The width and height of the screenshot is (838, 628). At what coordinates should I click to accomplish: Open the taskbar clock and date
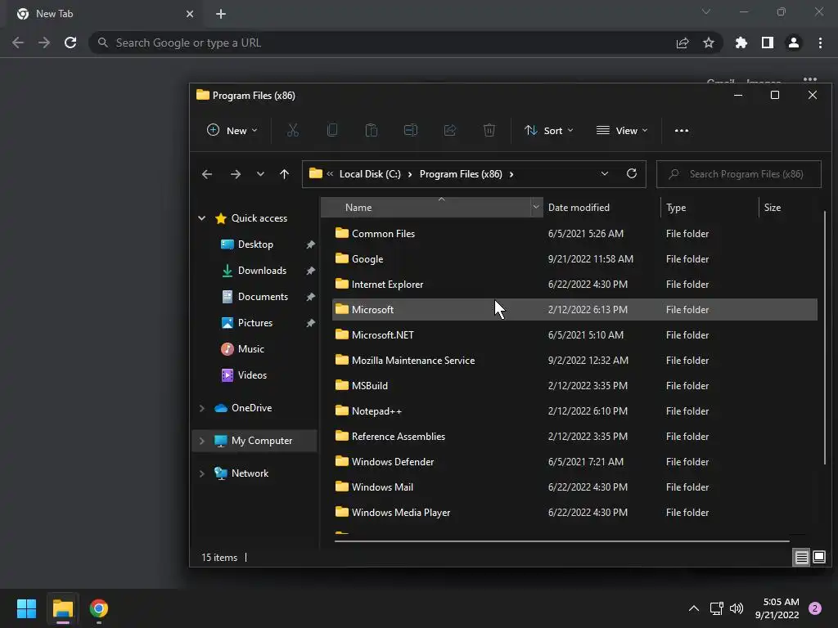tap(777, 608)
